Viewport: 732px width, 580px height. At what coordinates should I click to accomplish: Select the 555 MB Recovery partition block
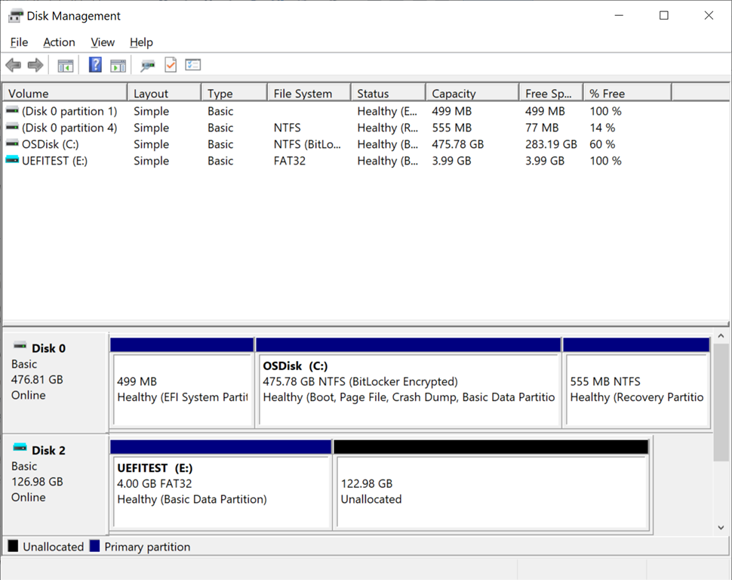[x=636, y=389]
